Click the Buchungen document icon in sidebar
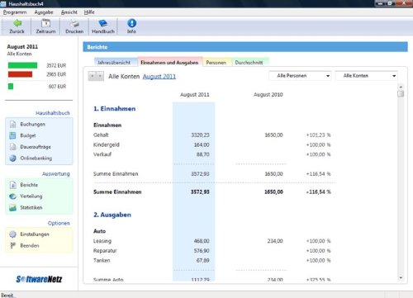Viewport: 413px width, 298px height. point(13,125)
